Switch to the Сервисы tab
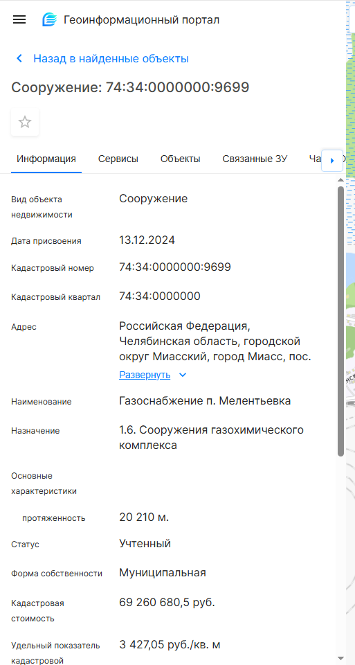Viewport: 355px width, 665px height. (118, 159)
